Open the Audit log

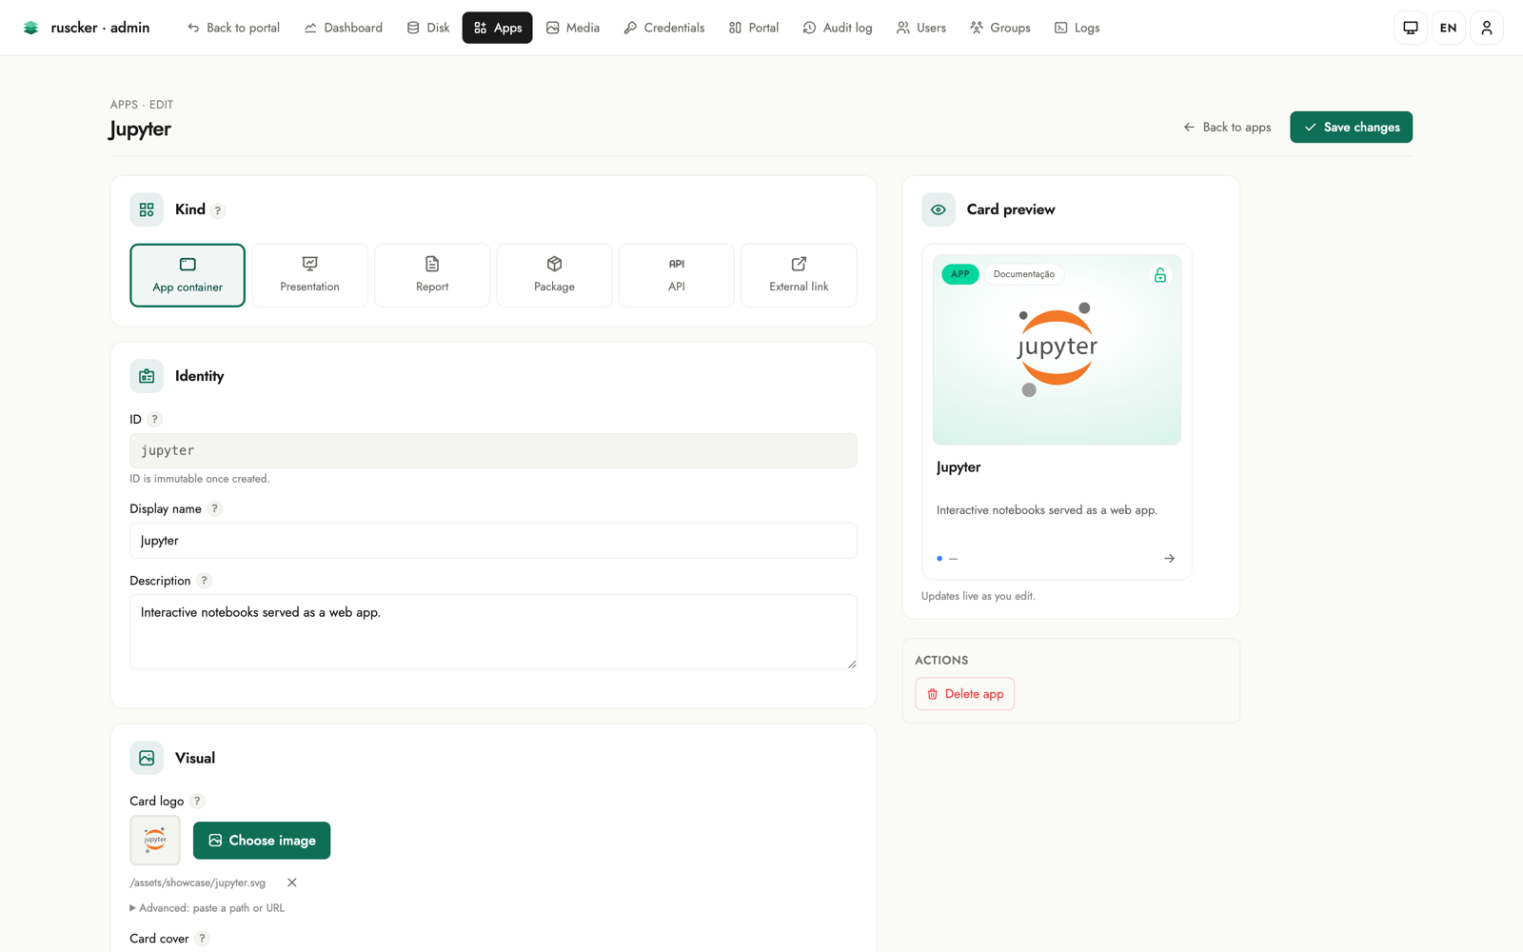(838, 28)
